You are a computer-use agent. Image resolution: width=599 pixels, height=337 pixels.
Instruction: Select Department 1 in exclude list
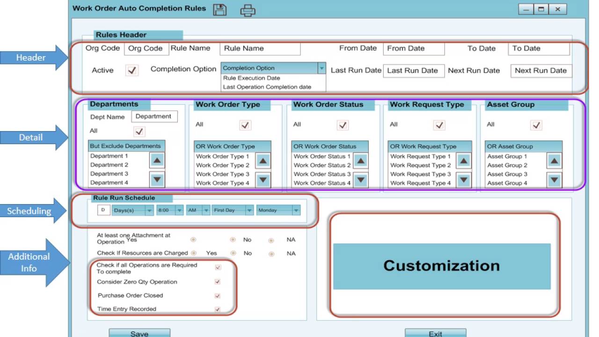109,156
